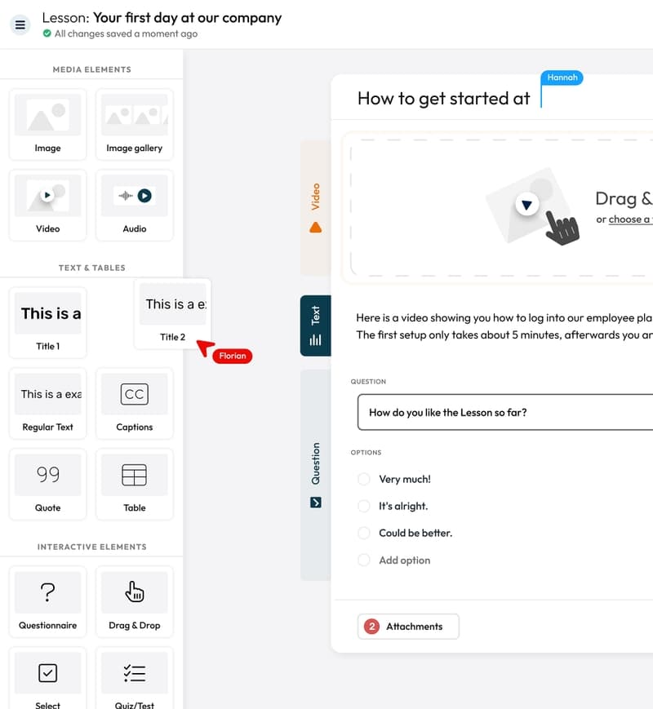Open the hamburger menu at top left
Screen dimensions: 653x709
pyautogui.click(x=20, y=24)
